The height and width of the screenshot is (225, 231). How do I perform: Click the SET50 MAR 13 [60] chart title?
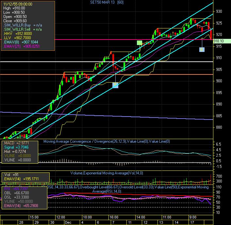pyautogui.click(x=107, y=2)
